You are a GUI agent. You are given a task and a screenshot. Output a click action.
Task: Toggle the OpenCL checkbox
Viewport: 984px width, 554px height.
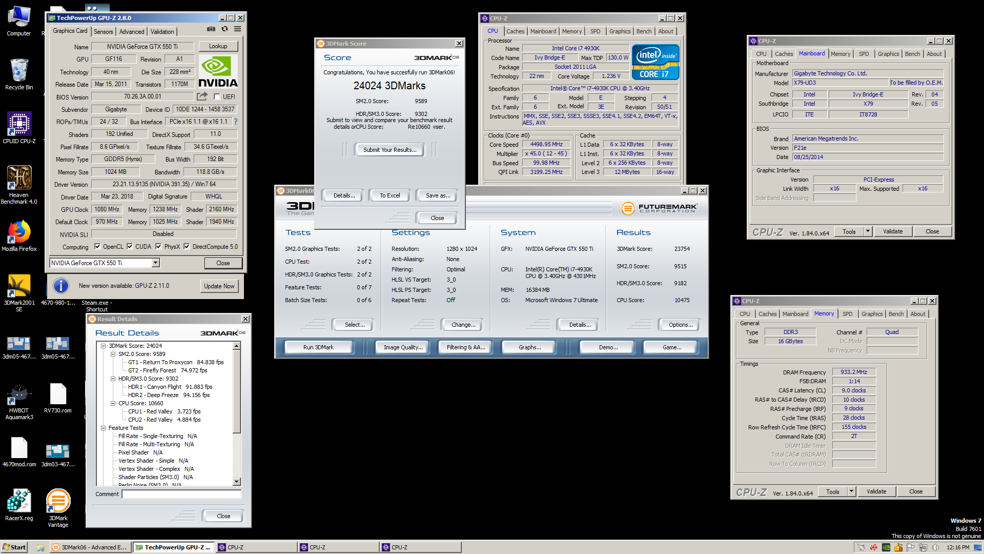pos(97,246)
